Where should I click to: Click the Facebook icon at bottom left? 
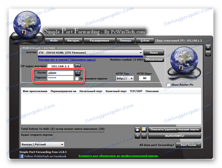tap(22, 156)
